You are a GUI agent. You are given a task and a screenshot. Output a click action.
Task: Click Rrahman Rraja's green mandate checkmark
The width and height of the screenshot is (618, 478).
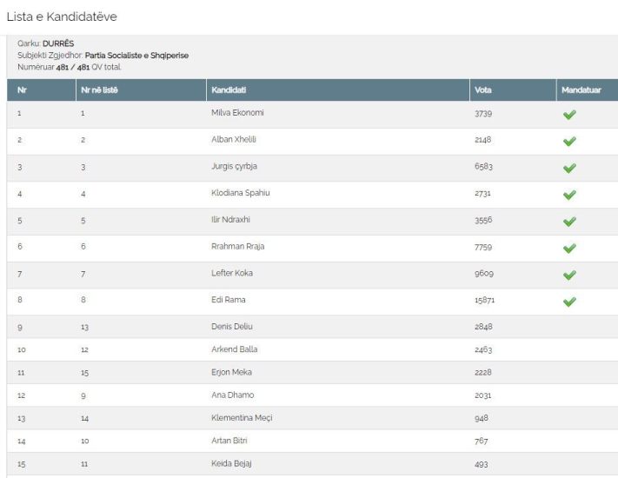click(569, 249)
